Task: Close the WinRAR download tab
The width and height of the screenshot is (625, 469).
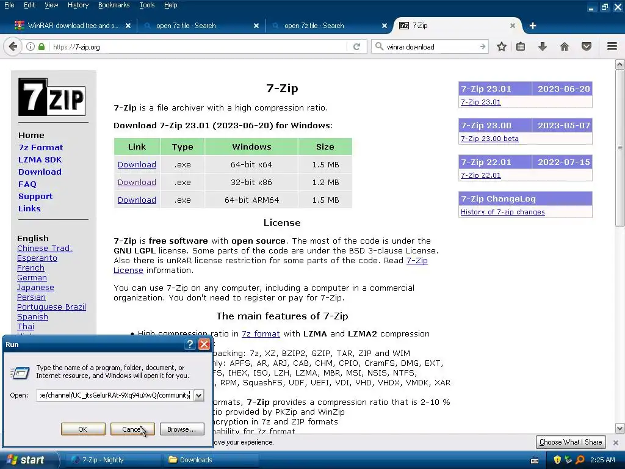Action: pyautogui.click(x=128, y=26)
